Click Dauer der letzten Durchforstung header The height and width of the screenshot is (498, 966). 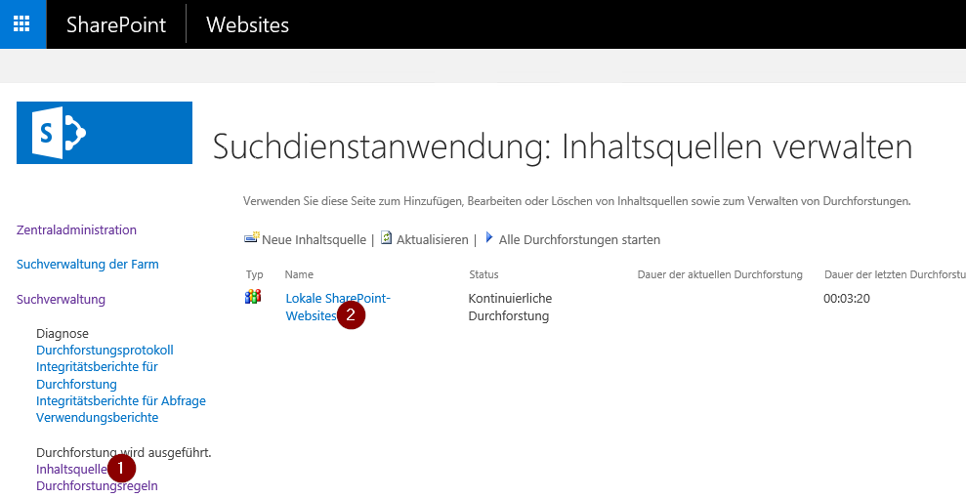click(x=895, y=274)
